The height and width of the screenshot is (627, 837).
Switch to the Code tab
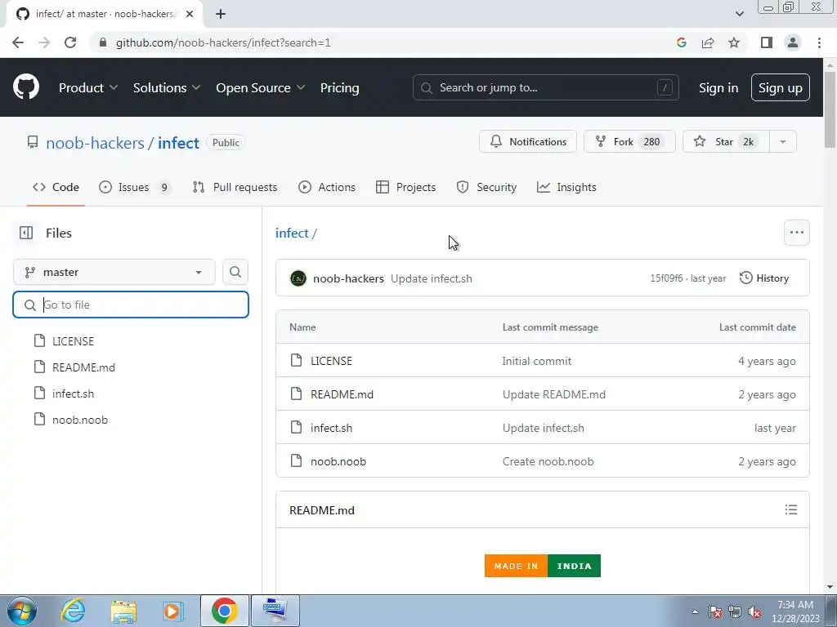(x=56, y=187)
